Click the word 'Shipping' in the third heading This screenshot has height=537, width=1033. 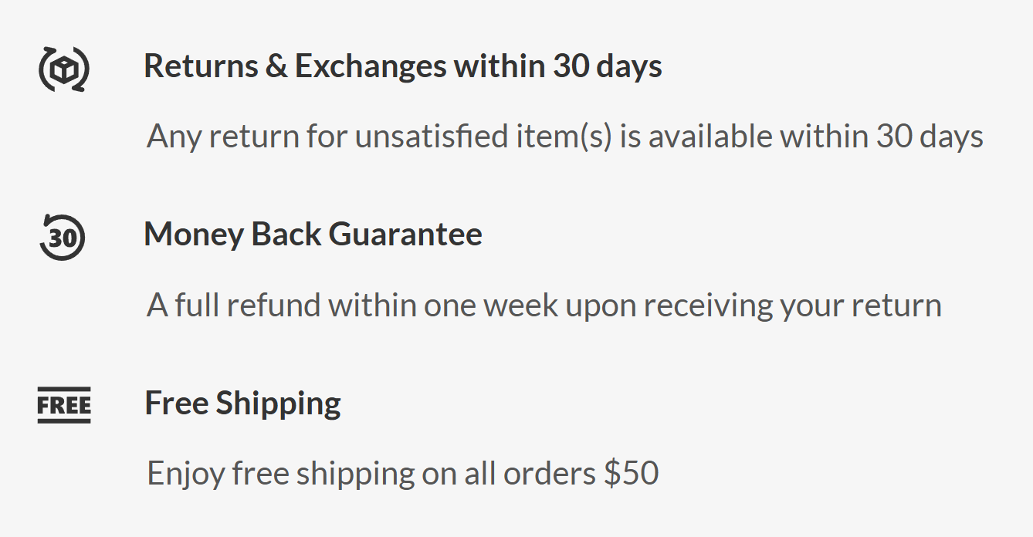coord(278,404)
